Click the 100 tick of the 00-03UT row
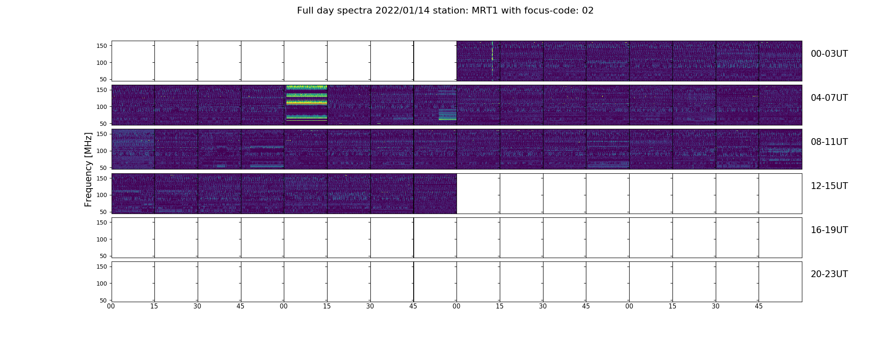Viewport: 891px width, 339px height. click(101, 63)
